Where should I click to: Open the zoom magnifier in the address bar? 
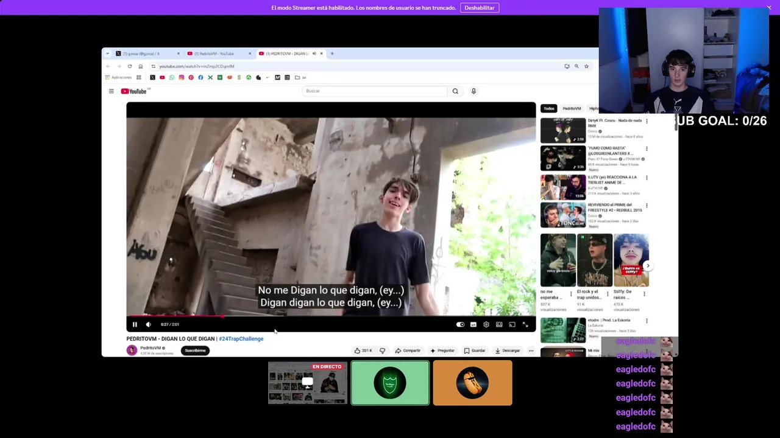pos(576,66)
